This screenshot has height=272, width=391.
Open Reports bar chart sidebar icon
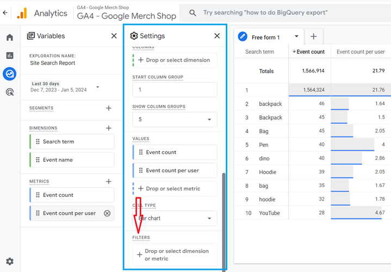pos(10,55)
